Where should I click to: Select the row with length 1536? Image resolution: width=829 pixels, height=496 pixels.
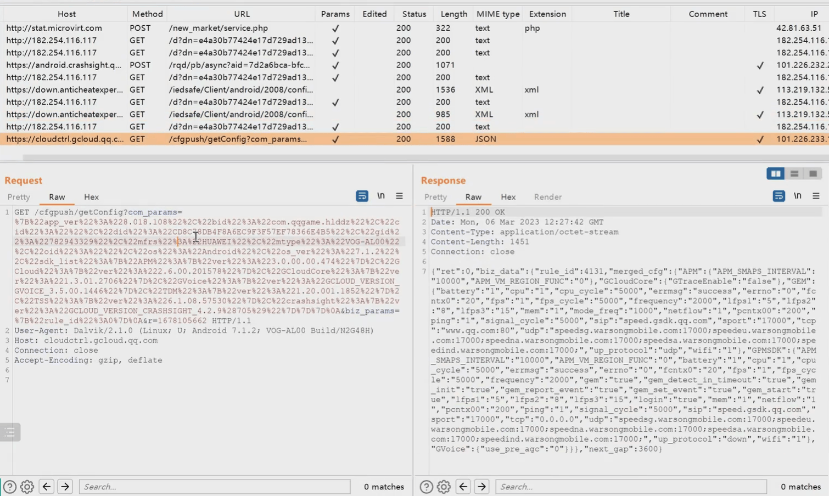(414, 89)
